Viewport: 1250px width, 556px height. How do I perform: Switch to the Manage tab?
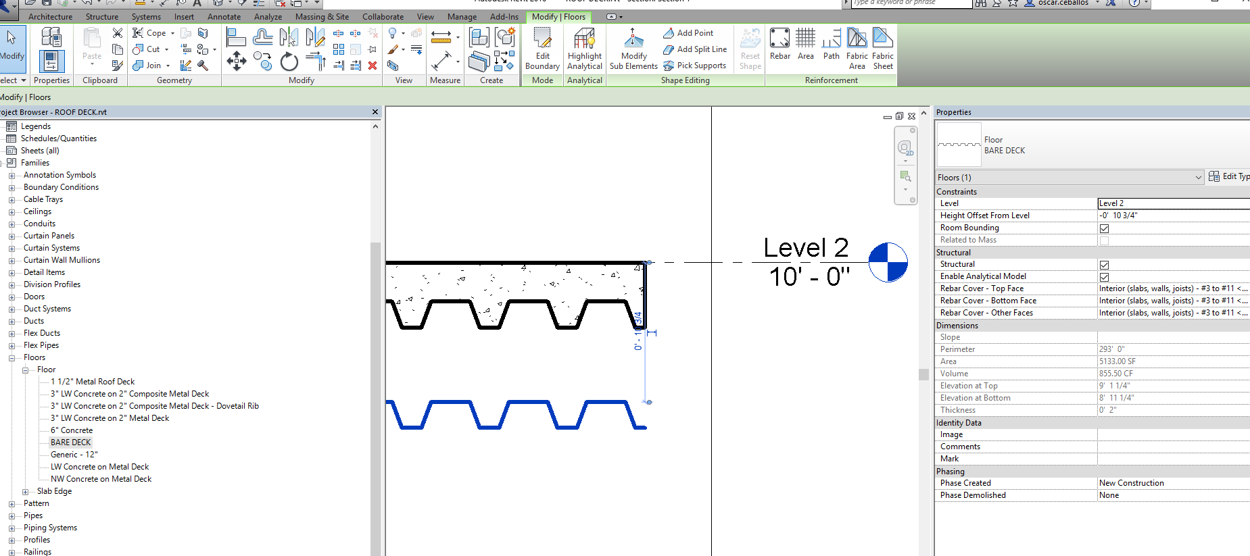(462, 17)
